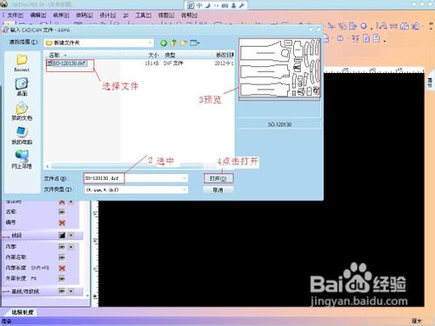Screen dimensions: 435x326
Task: Click the 中 input-mode icon on language bar
Action: point(199,5)
